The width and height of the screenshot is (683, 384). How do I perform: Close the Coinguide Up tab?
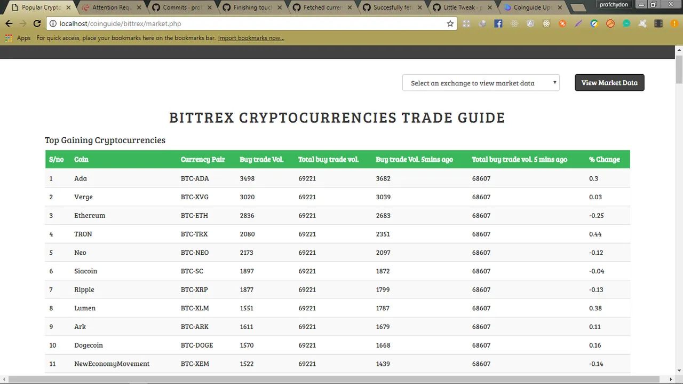(559, 7)
